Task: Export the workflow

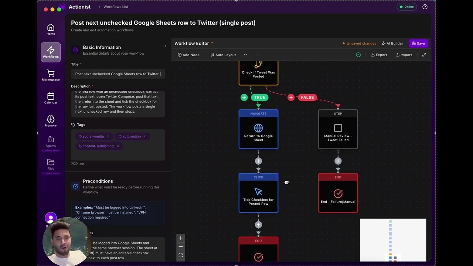Action: (379, 55)
